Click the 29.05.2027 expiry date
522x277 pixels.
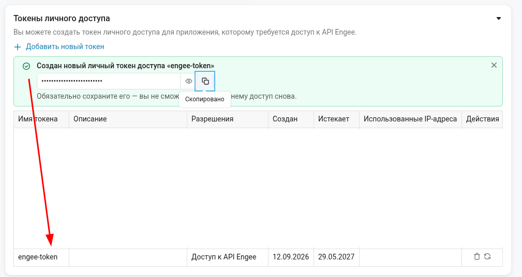pyautogui.click(x=336, y=257)
